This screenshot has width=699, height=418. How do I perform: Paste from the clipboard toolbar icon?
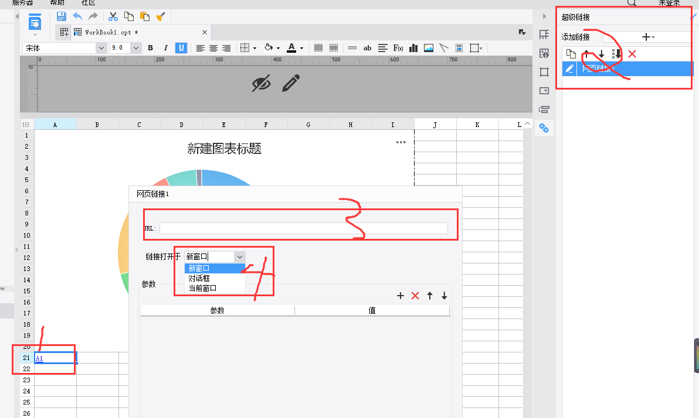click(145, 16)
